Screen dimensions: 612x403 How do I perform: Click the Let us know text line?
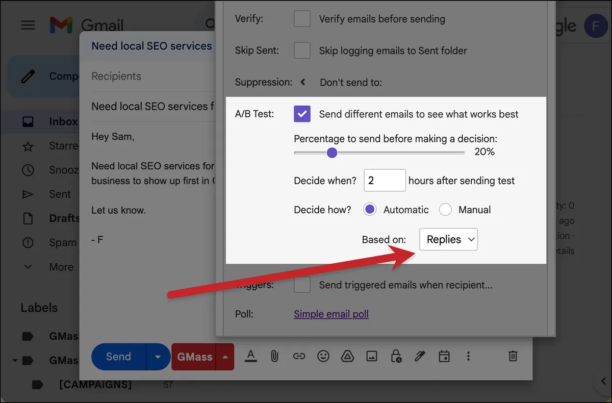118,210
